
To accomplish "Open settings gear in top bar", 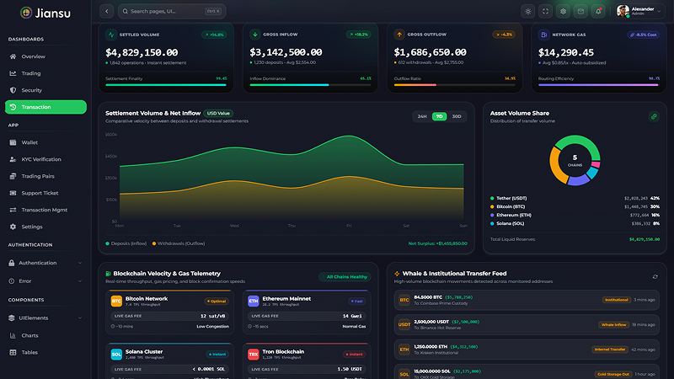I will [x=563, y=12].
